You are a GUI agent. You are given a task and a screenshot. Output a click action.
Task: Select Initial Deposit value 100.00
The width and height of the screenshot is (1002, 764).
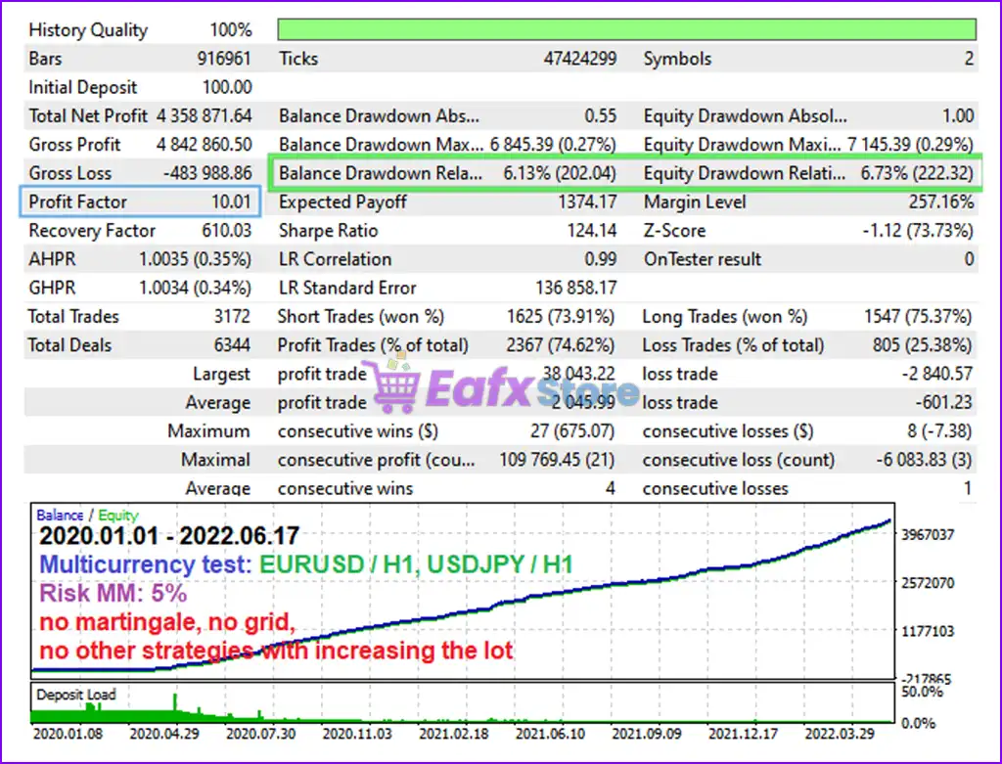click(227, 87)
